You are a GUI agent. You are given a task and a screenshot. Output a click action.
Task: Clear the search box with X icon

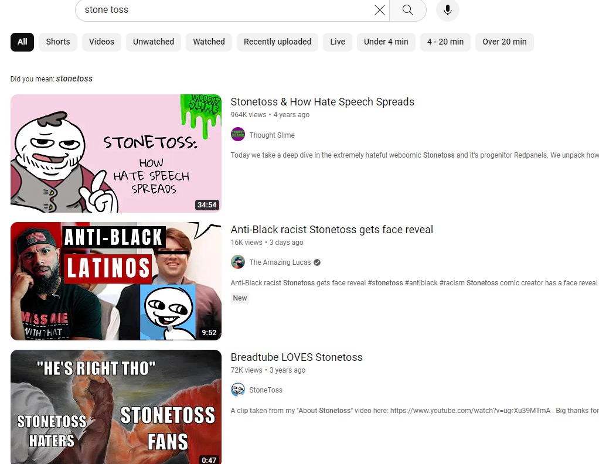(380, 10)
